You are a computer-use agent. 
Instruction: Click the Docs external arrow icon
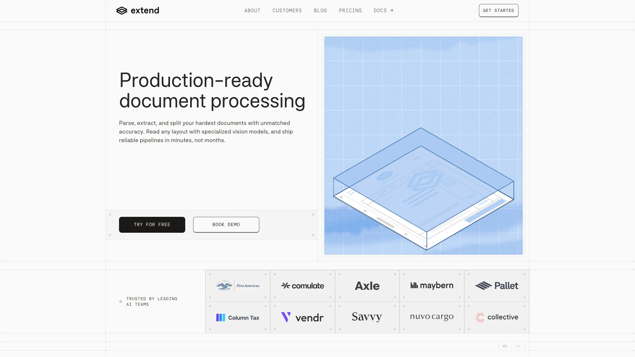tap(392, 11)
